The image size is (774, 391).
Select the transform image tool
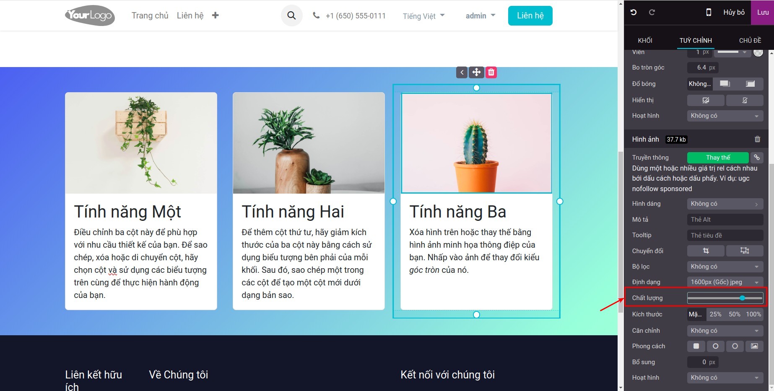[x=745, y=251]
